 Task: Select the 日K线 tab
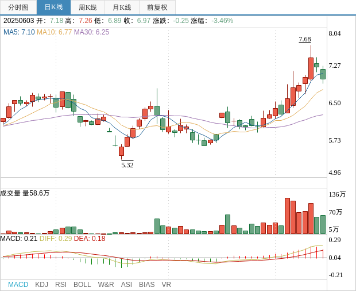(53, 7)
